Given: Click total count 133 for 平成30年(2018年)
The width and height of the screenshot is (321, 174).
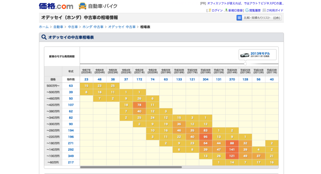Looking at the screenshot, I should 179,79.
